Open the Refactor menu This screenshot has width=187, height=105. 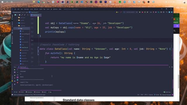(x=36, y=9)
